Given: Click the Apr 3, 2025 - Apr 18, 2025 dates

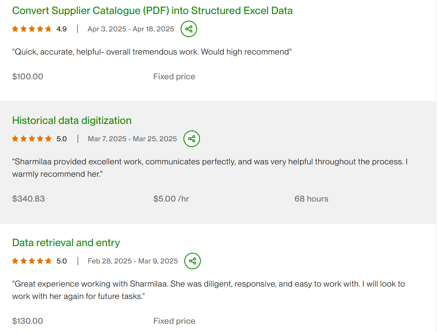Looking at the screenshot, I should pos(131,29).
